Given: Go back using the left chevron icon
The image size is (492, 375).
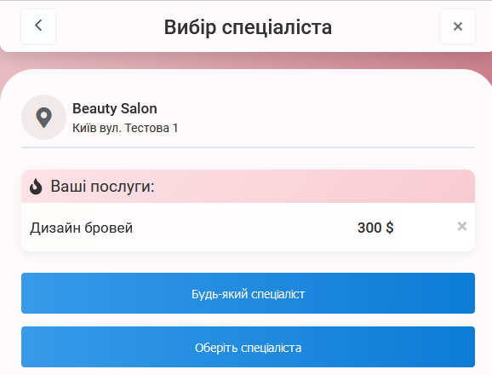Looking at the screenshot, I should click(38, 26).
